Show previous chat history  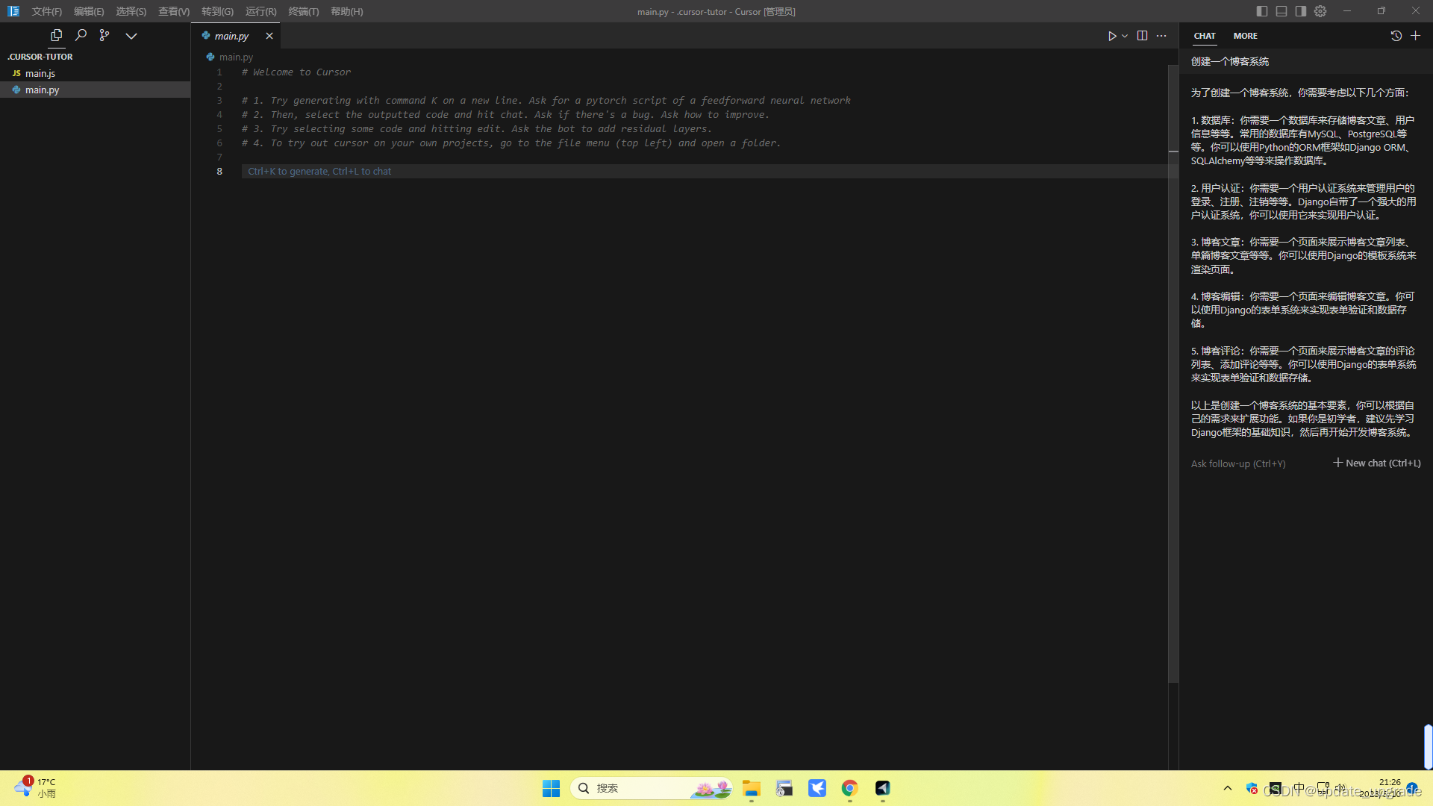click(1396, 36)
